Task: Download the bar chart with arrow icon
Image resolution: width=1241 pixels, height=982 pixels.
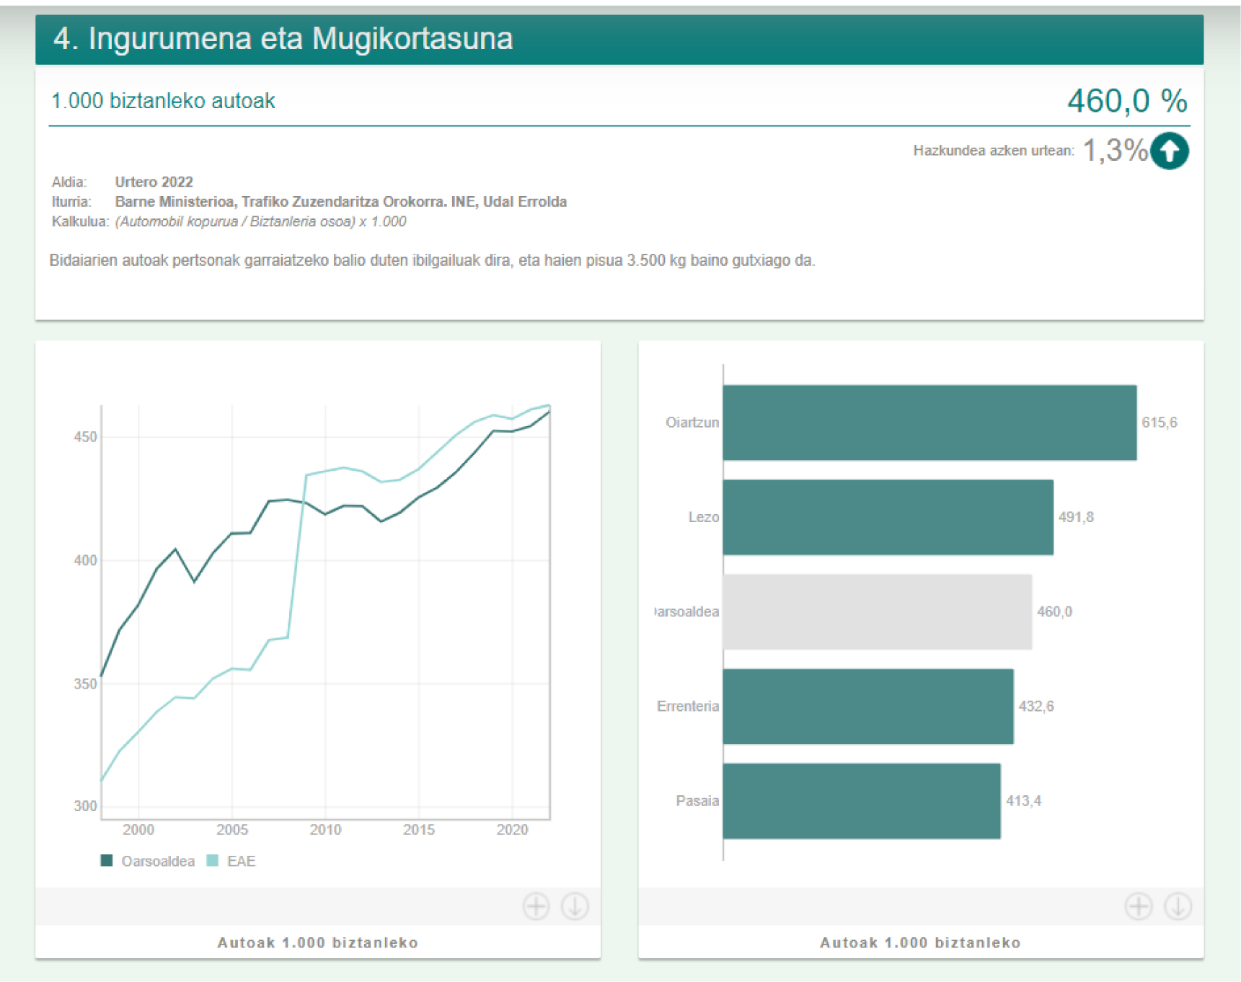Action: (1178, 906)
